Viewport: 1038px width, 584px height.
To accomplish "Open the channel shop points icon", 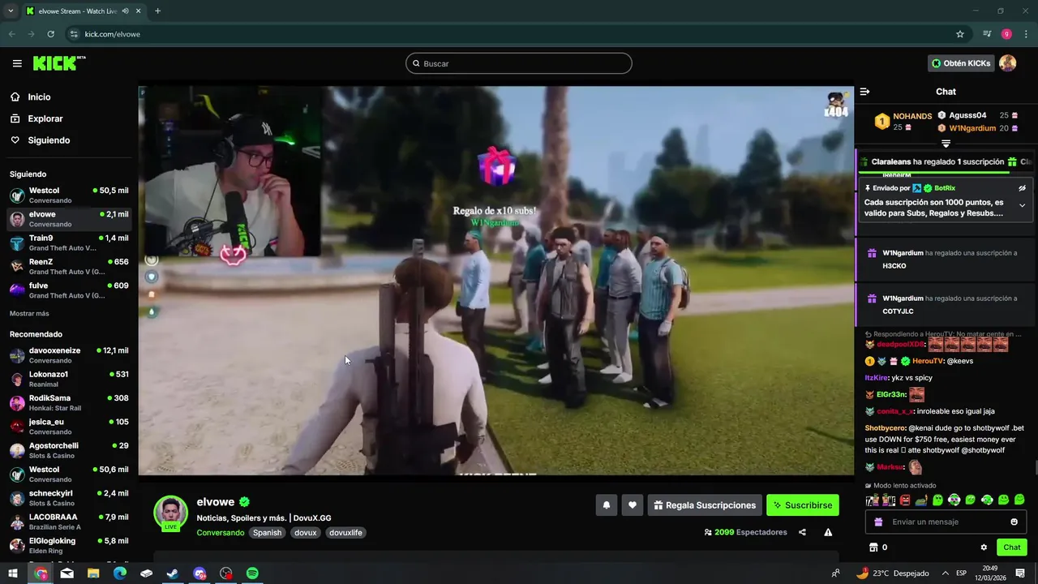I will click(873, 547).
